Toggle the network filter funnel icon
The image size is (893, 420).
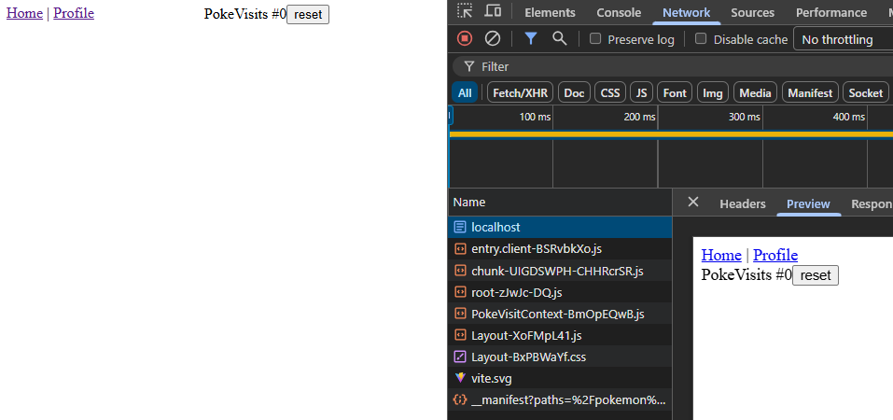point(530,38)
